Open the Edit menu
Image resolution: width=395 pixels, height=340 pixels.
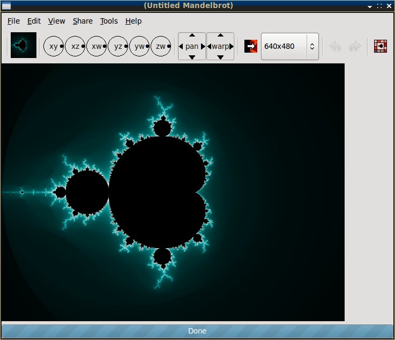point(34,21)
